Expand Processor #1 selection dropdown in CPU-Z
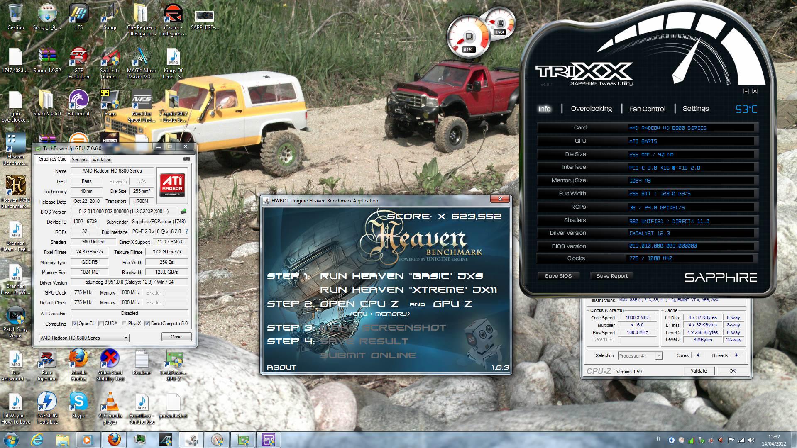 coord(658,356)
